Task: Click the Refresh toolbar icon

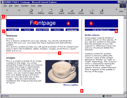Action: coord(41,11)
